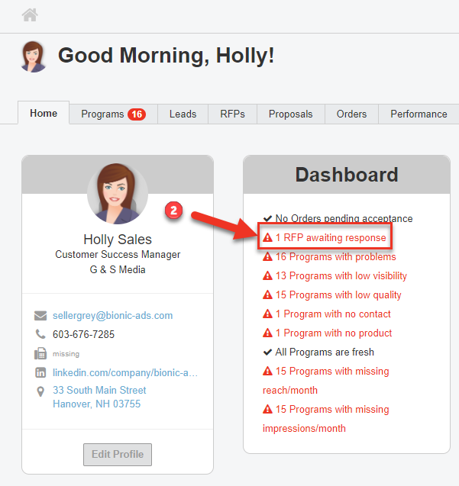Click the LinkedIn icon in the profile card
The width and height of the screenshot is (459, 486).
coord(40,373)
